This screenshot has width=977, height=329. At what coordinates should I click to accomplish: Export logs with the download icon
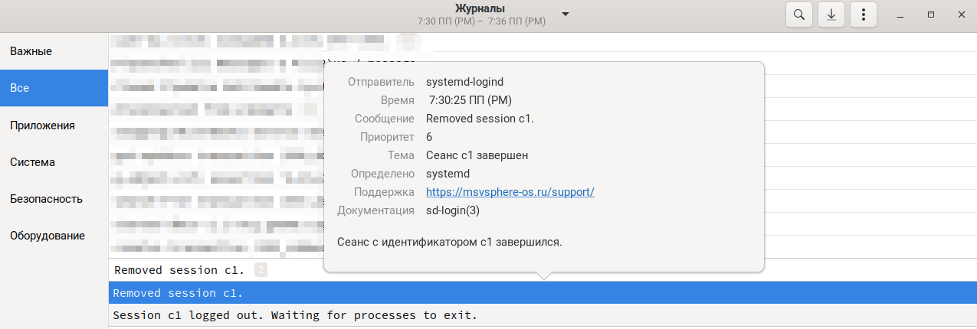[831, 15]
